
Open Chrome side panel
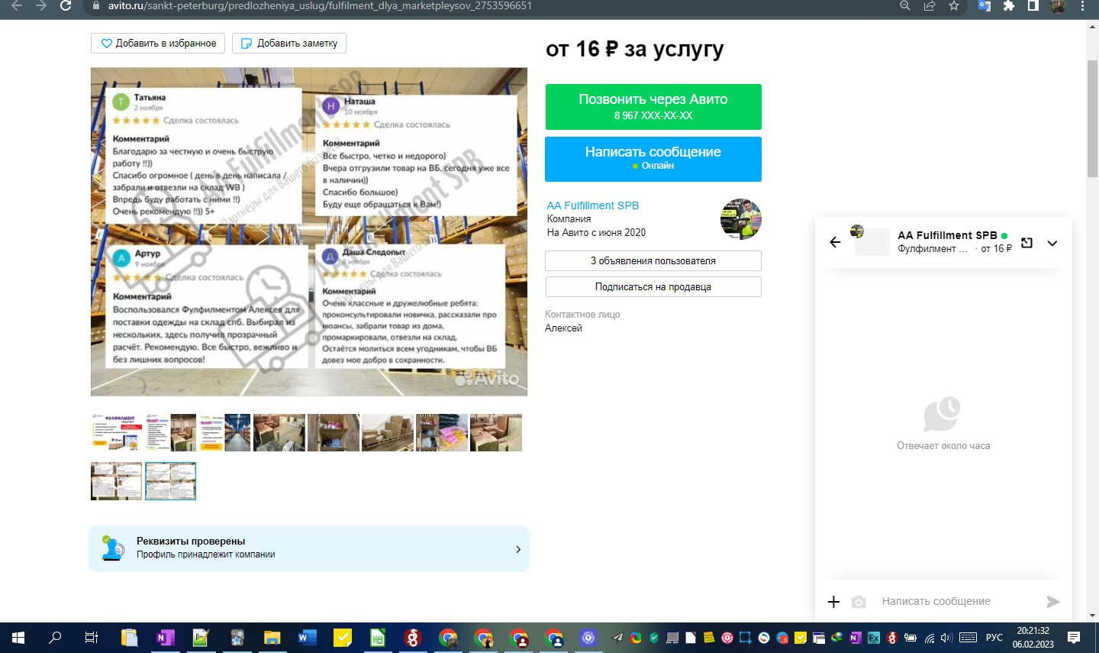1033,5
